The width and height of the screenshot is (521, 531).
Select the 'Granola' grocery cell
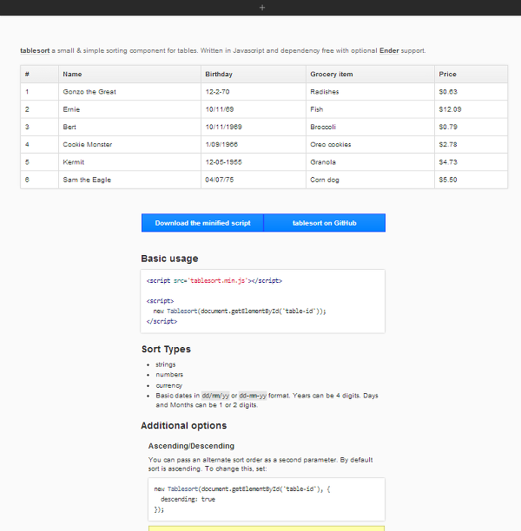click(371, 162)
